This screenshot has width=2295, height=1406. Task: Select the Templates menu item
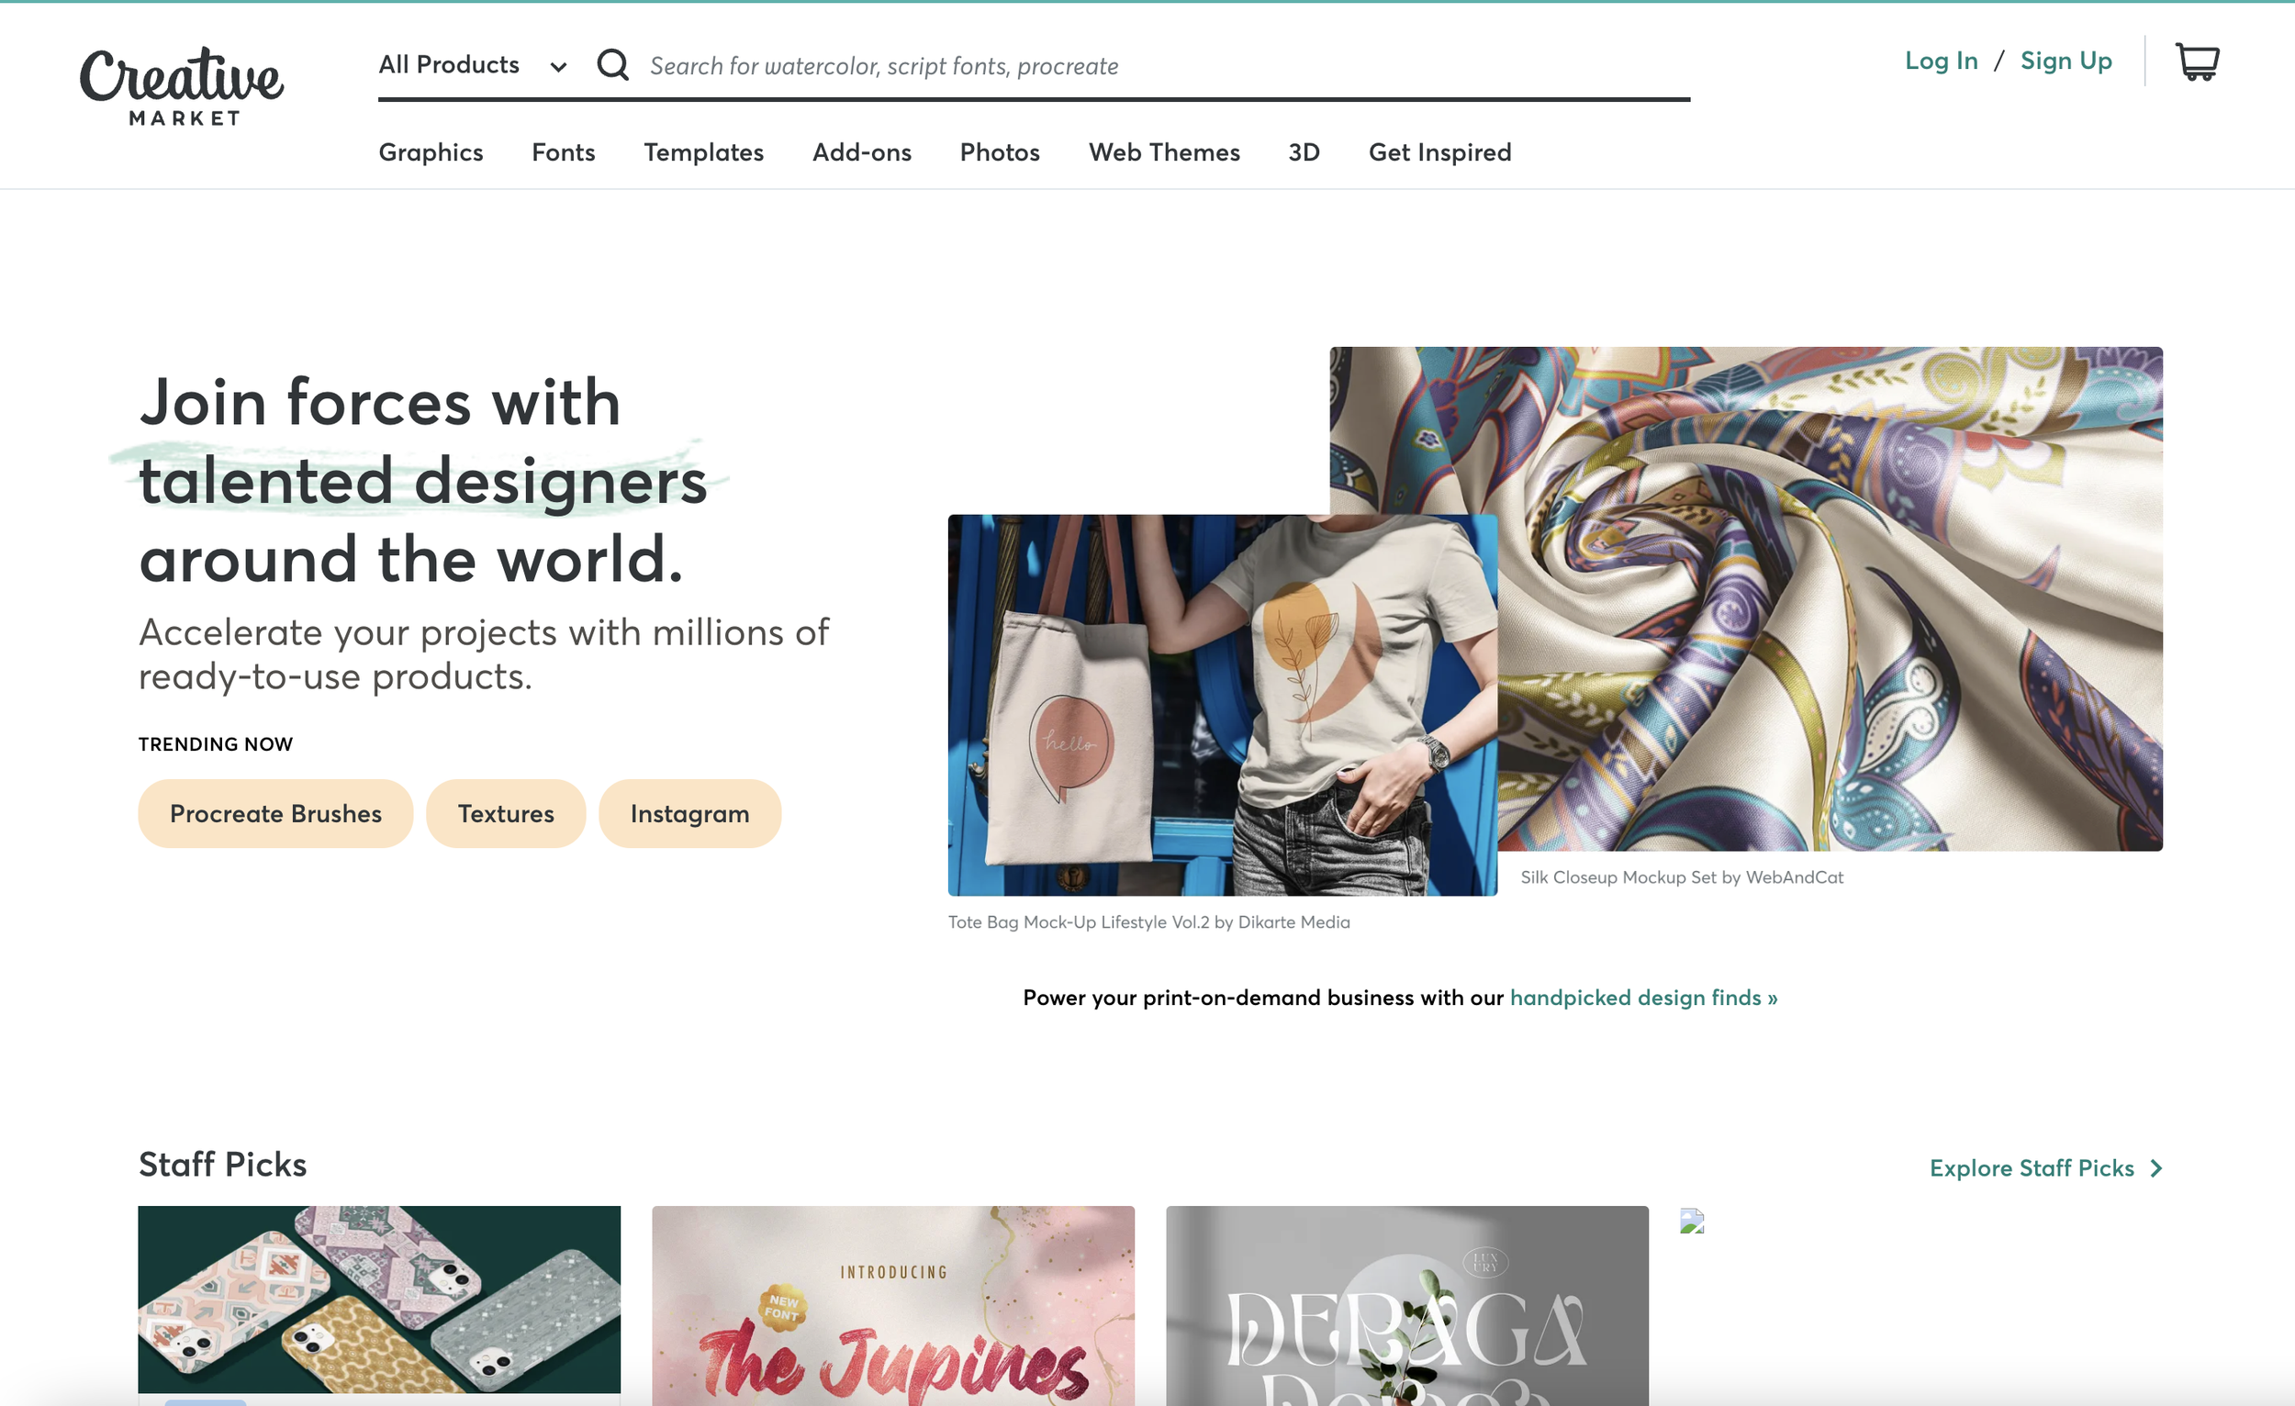pos(703,151)
